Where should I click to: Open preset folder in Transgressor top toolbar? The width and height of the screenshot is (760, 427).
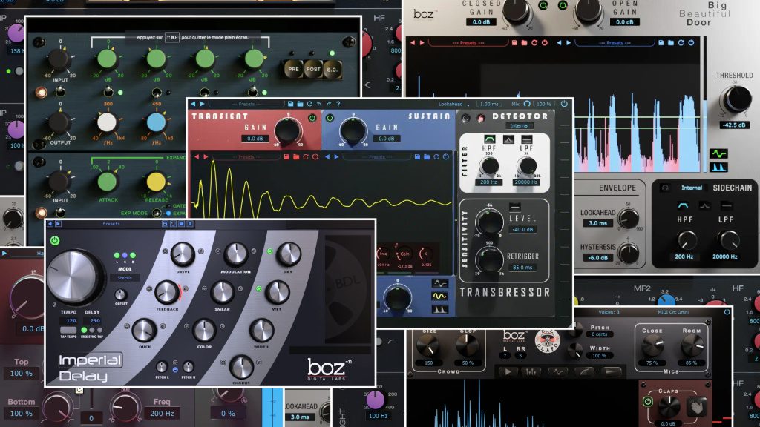[300, 104]
